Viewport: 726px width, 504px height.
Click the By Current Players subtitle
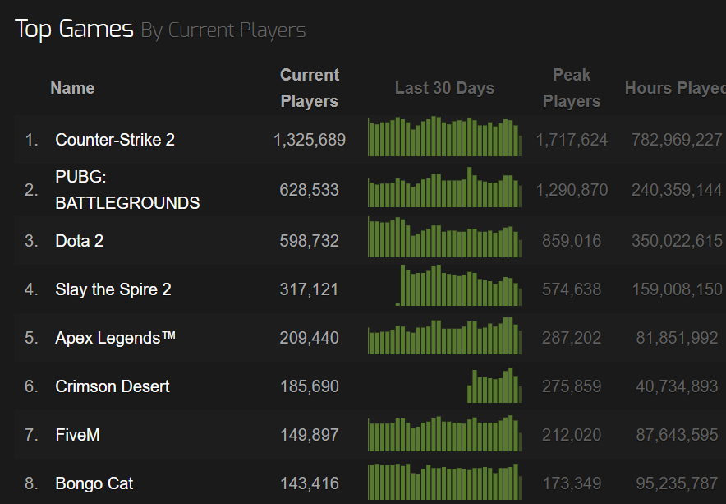click(223, 30)
